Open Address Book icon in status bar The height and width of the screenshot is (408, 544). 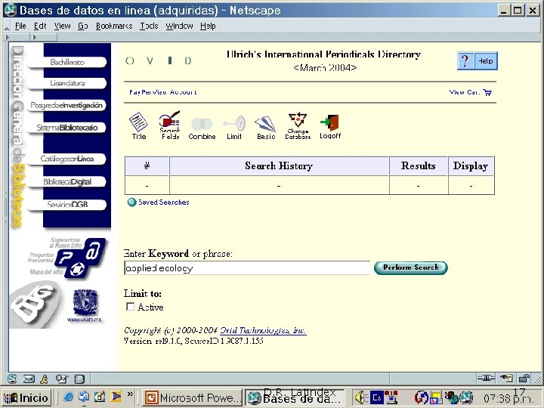[x=79, y=379]
